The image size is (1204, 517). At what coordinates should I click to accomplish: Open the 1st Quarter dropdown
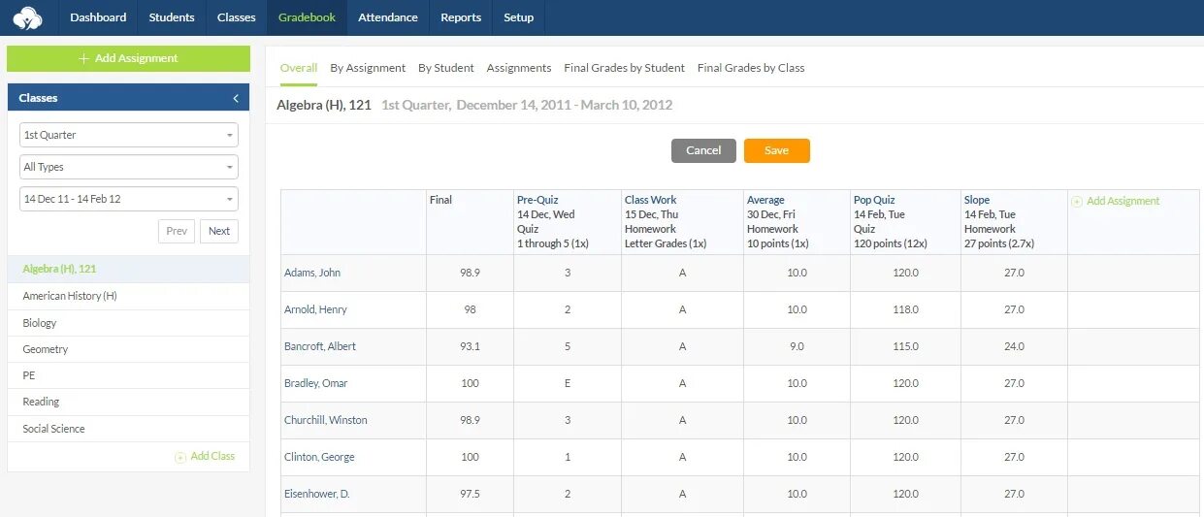(x=129, y=135)
